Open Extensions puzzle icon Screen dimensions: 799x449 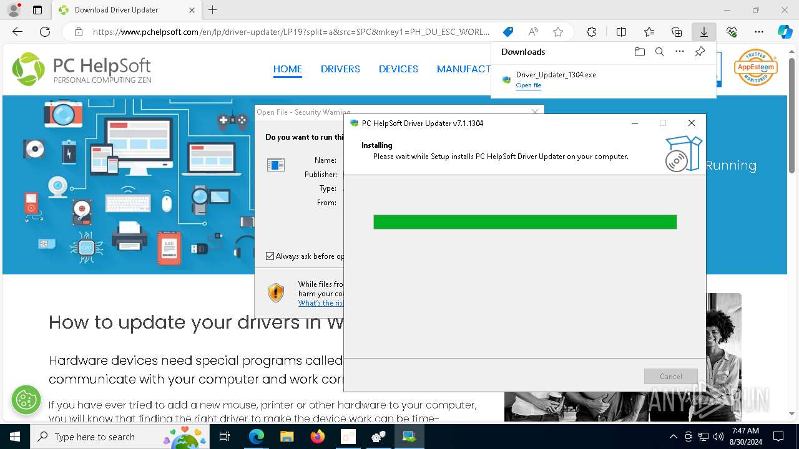coord(591,32)
